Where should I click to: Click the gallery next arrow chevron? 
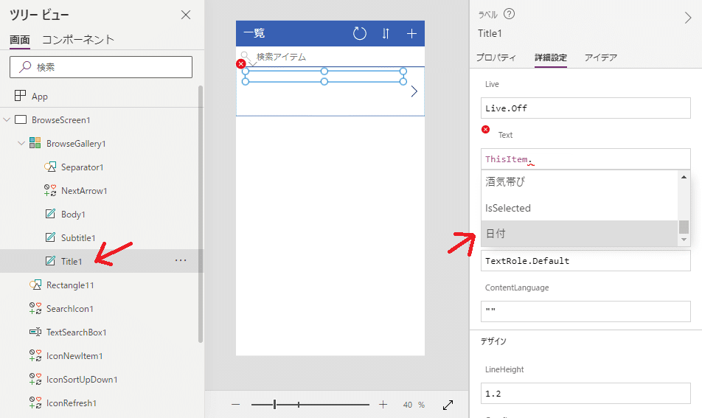414,91
